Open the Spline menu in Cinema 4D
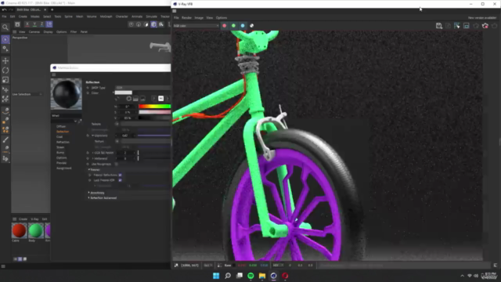The width and height of the screenshot is (501, 282). pyautogui.click(x=68, y=16)
